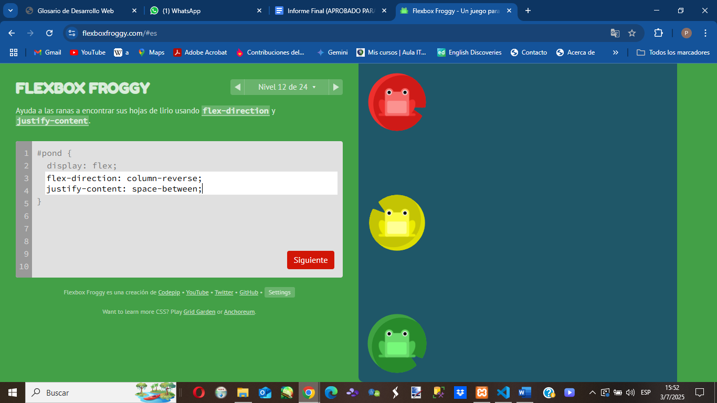Click the flex-direction help keyword
This screenshot has height=403, width=717.
click(x=236, y=111)
